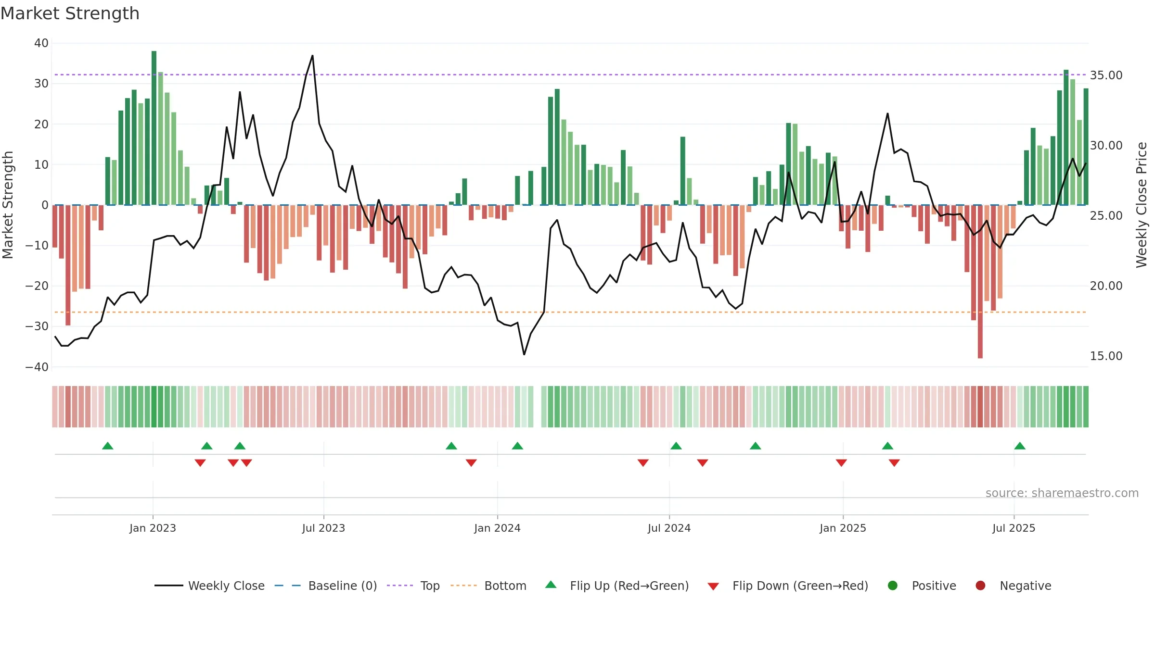Viewport: 1155px width, 649px height.
Task: Click the 40 tick on strength axis
Action: 41,43
